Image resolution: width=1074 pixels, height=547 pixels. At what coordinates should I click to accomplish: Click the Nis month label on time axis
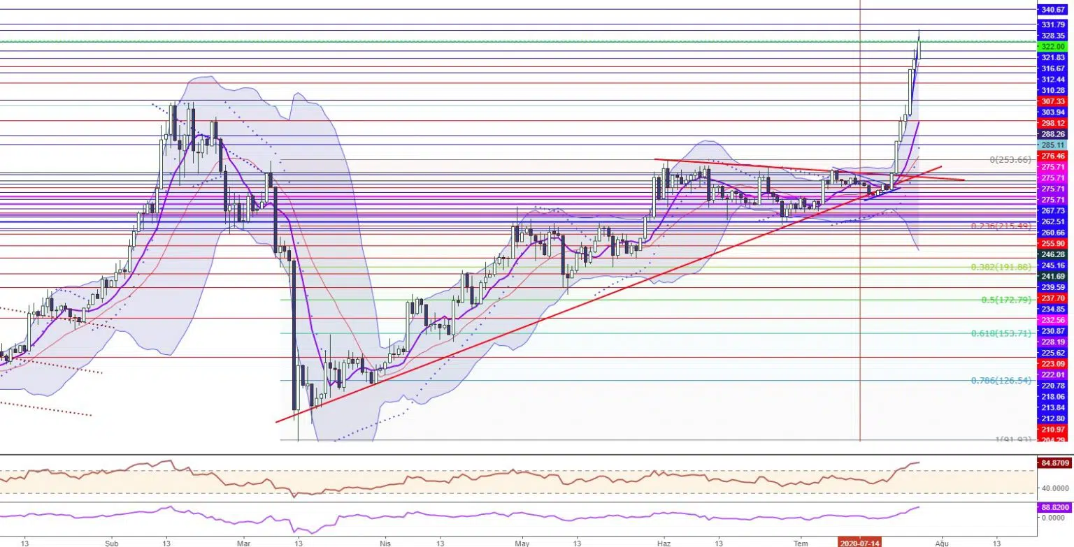(x=384, y=542)
